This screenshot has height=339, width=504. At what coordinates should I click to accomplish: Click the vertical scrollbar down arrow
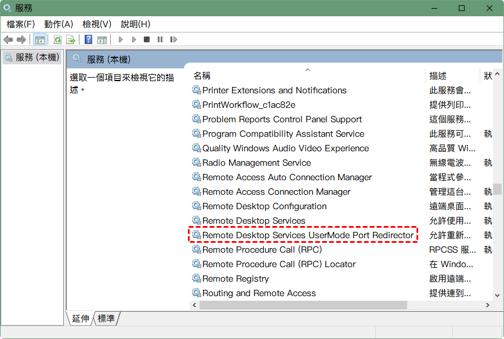pyautogui.click(x=497, y=296)
